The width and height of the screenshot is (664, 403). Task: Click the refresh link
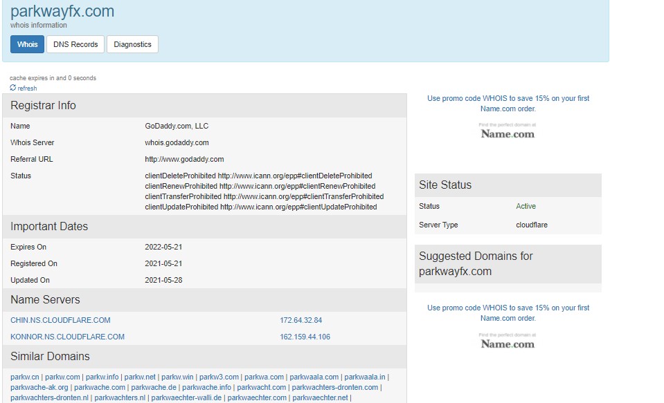(x=27, y=88)
